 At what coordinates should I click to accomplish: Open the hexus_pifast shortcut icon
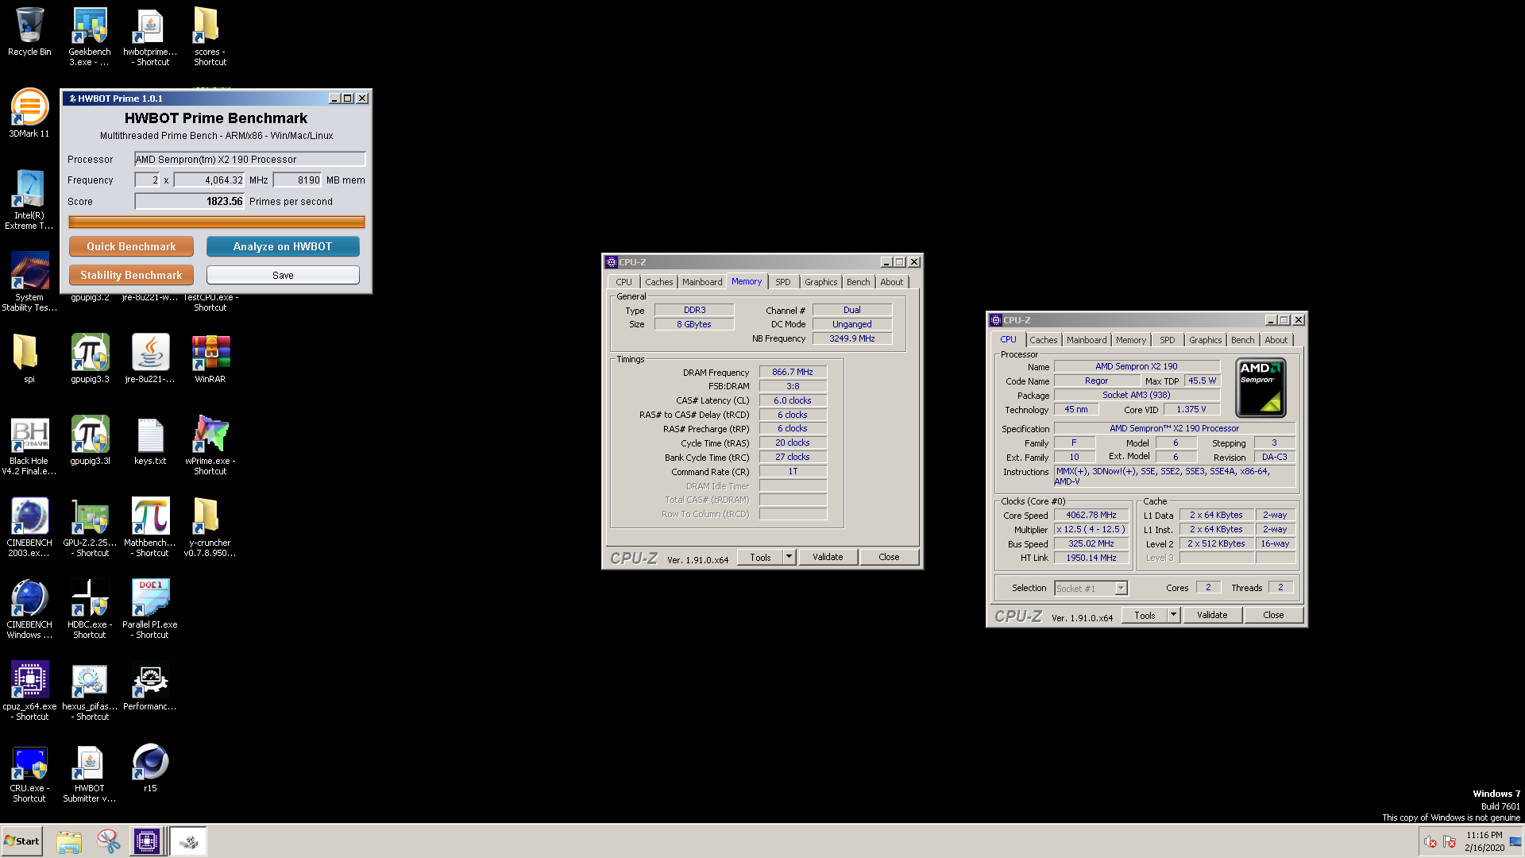[x=90, y=691]
